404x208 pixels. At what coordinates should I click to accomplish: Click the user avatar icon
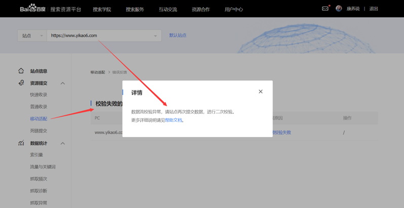(x=339, y=9)
